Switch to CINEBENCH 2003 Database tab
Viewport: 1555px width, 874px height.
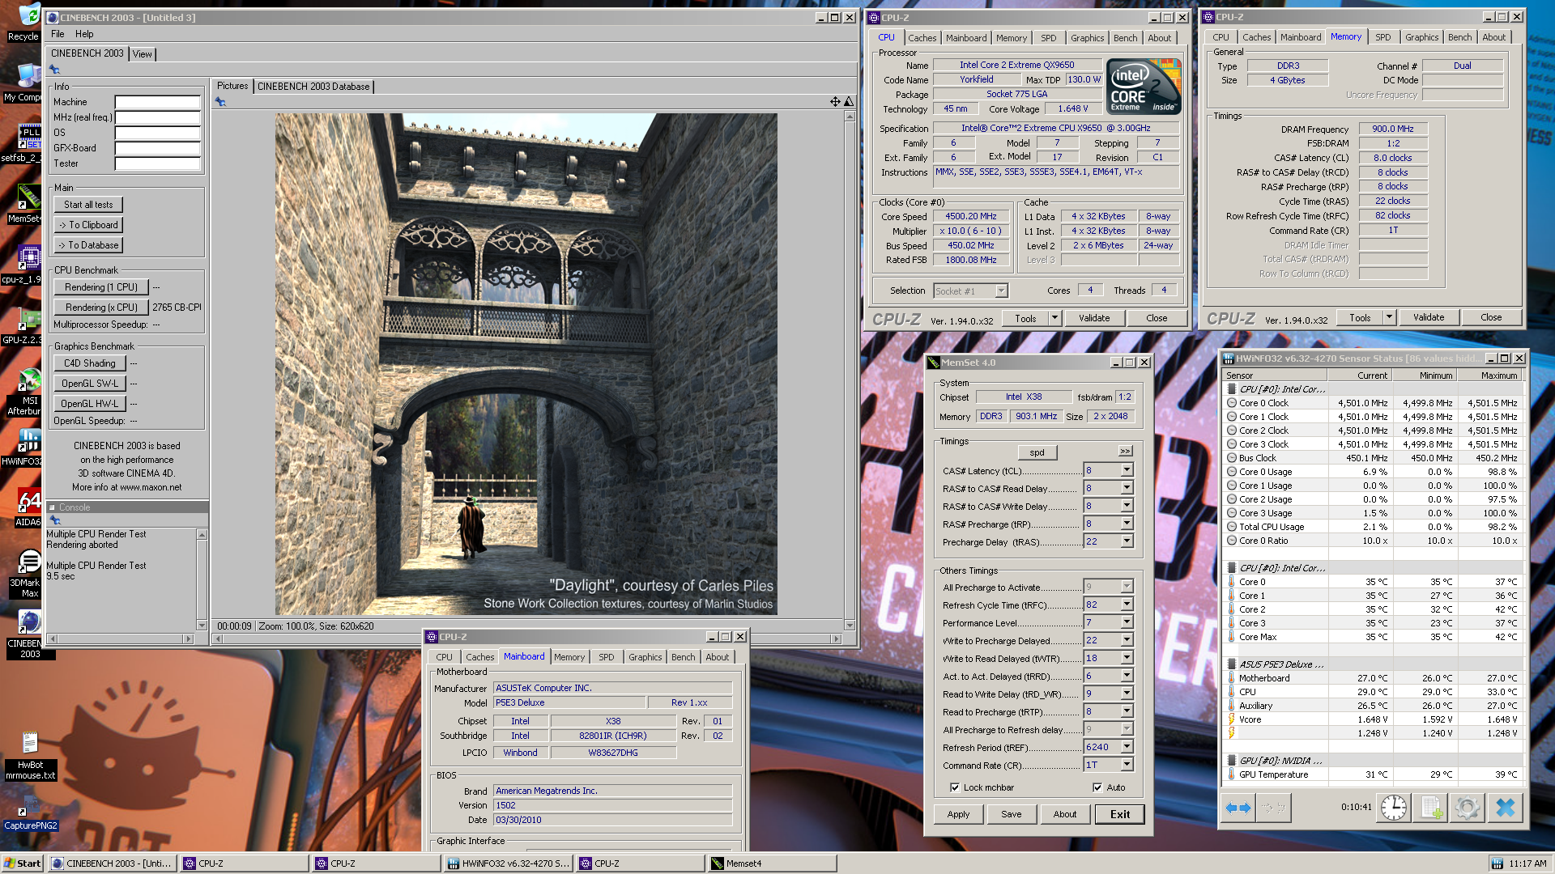coord(313,87)
